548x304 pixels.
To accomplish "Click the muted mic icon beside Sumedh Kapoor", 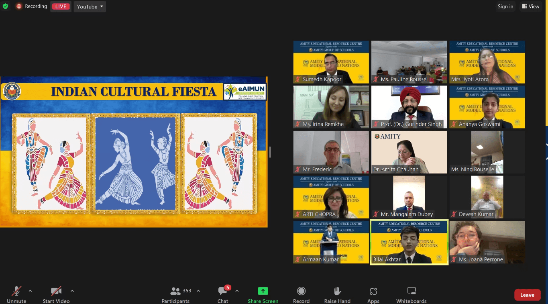I will (x=298, y=80).
